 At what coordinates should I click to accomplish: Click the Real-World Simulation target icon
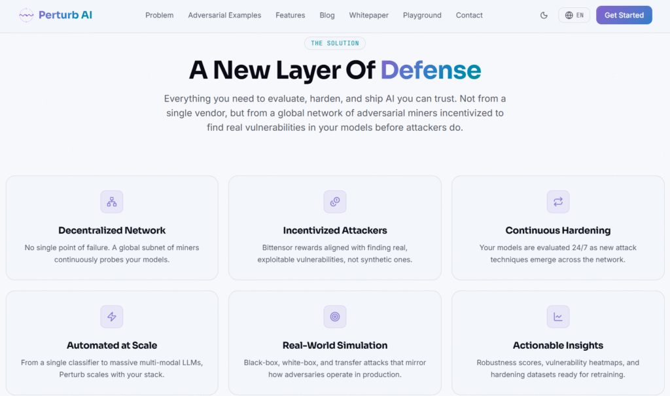[x=334, y=317]
